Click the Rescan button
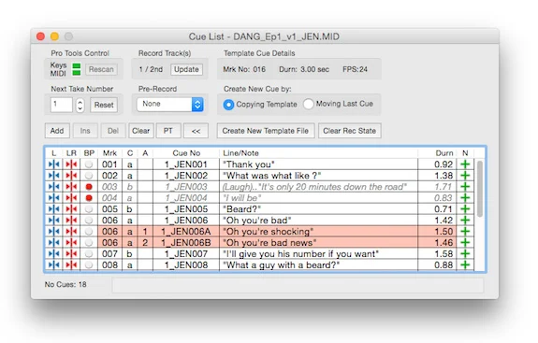This screenshot has width=538, height=343. pos(101,69)
